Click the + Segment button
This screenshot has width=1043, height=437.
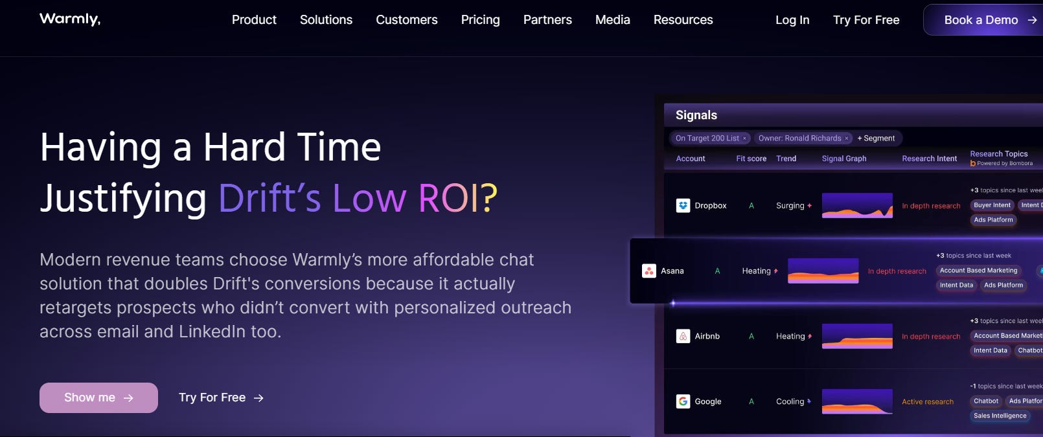pyautogui.click(x=876, y=139)
